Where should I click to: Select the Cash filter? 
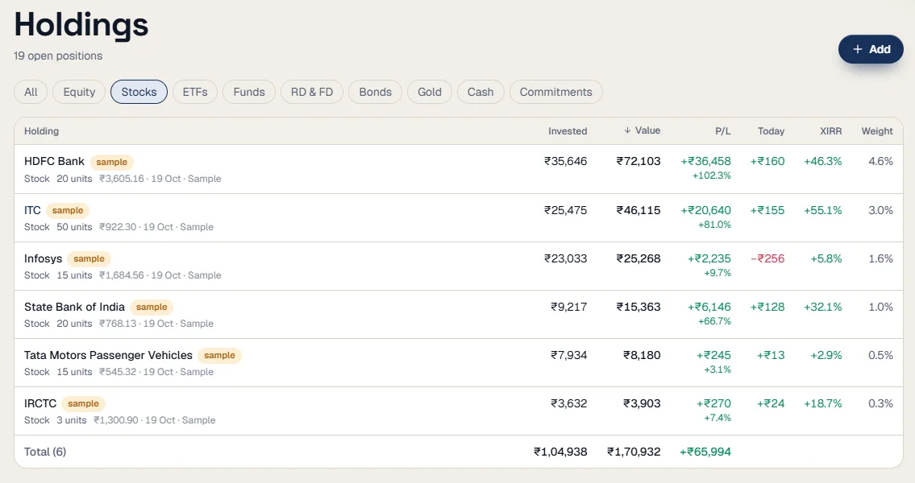(480, 92)
